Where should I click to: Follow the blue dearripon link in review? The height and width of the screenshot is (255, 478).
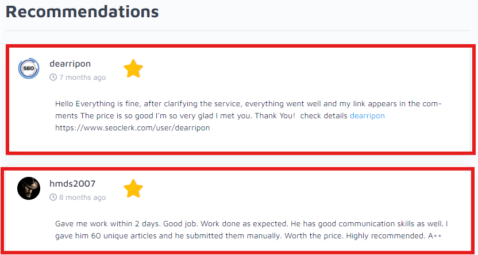pyautogui.click(x=367, y=116)
